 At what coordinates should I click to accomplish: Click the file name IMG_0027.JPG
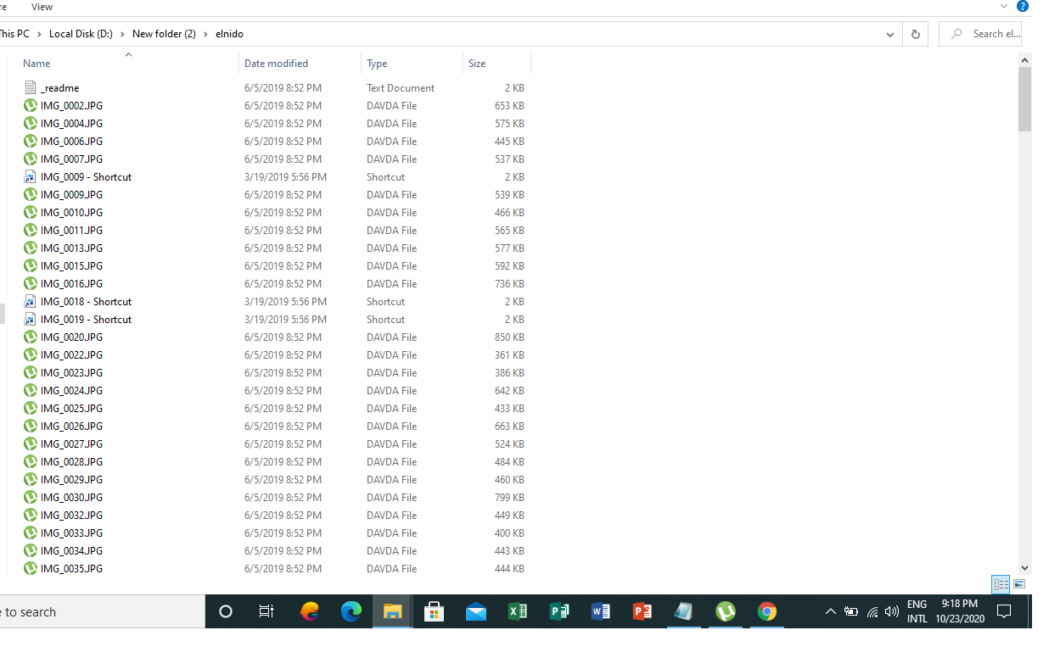click(x=71, y=444)
